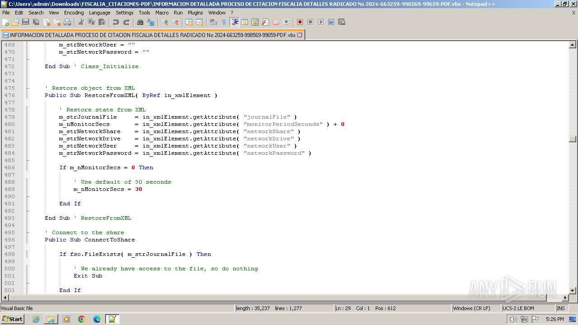
Task: Select the INFORMACION DETALLADA .vbs document tab
Action: [x=153, y=35]
